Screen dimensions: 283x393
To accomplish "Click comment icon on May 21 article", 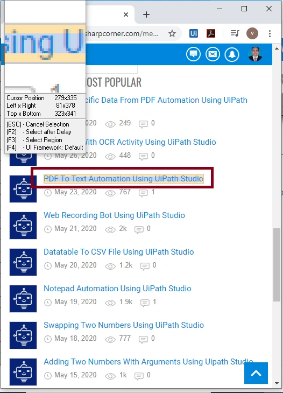I will pyautogui.click(x=139, y=229).
